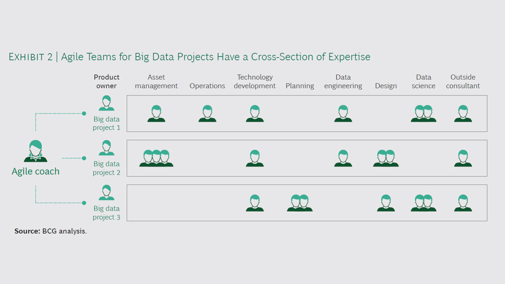This screenshot has height=284, width=505.
Task: Click project 2 Technology development person icon
Action: (255, 158)
